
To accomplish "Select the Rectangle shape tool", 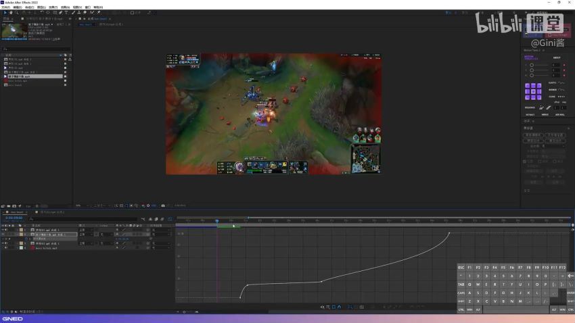I will pyautogui.click(x=55, y=12).
